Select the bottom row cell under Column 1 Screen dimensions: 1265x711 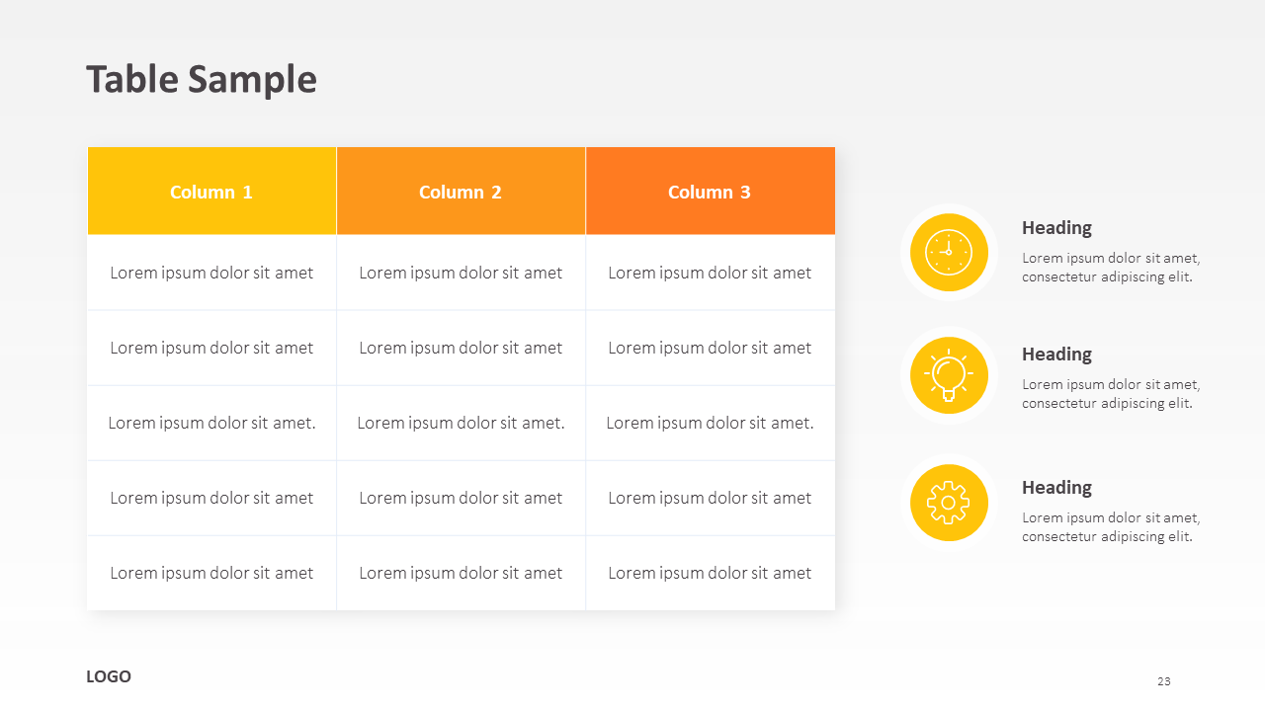(211, 573)
